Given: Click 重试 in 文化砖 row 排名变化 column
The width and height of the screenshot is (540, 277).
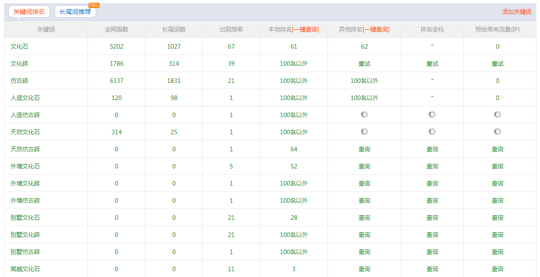Looking at the screenshot, I should point(432,64).
